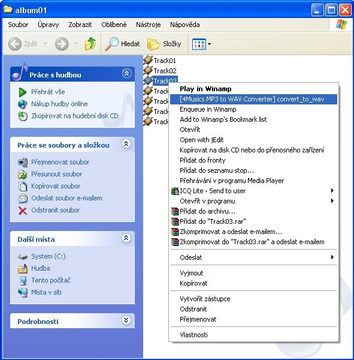The width and height of the screenshot is (354, 360).
Task: Click Zkopírovat na hudební disk CD link
Action: coord(75,116)
